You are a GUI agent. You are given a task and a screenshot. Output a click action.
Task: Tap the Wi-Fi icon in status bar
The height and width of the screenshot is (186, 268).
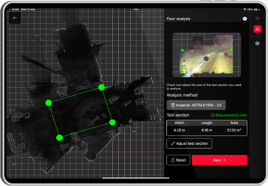(245, 10)
